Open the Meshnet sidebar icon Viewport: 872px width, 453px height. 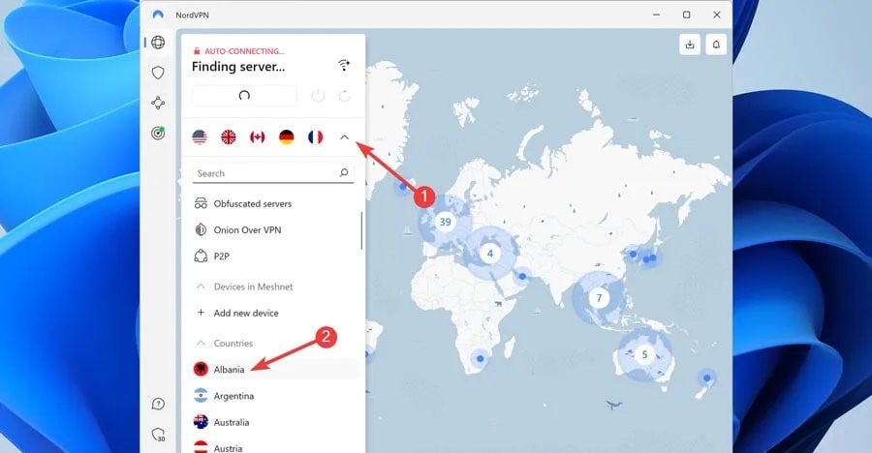(x=158, y=103)
